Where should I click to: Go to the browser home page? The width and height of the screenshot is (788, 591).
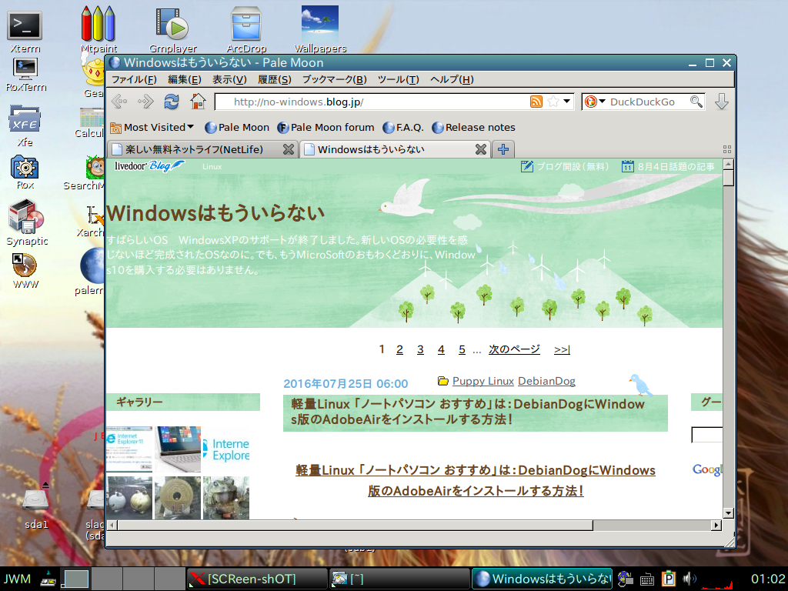coord(198,102)
